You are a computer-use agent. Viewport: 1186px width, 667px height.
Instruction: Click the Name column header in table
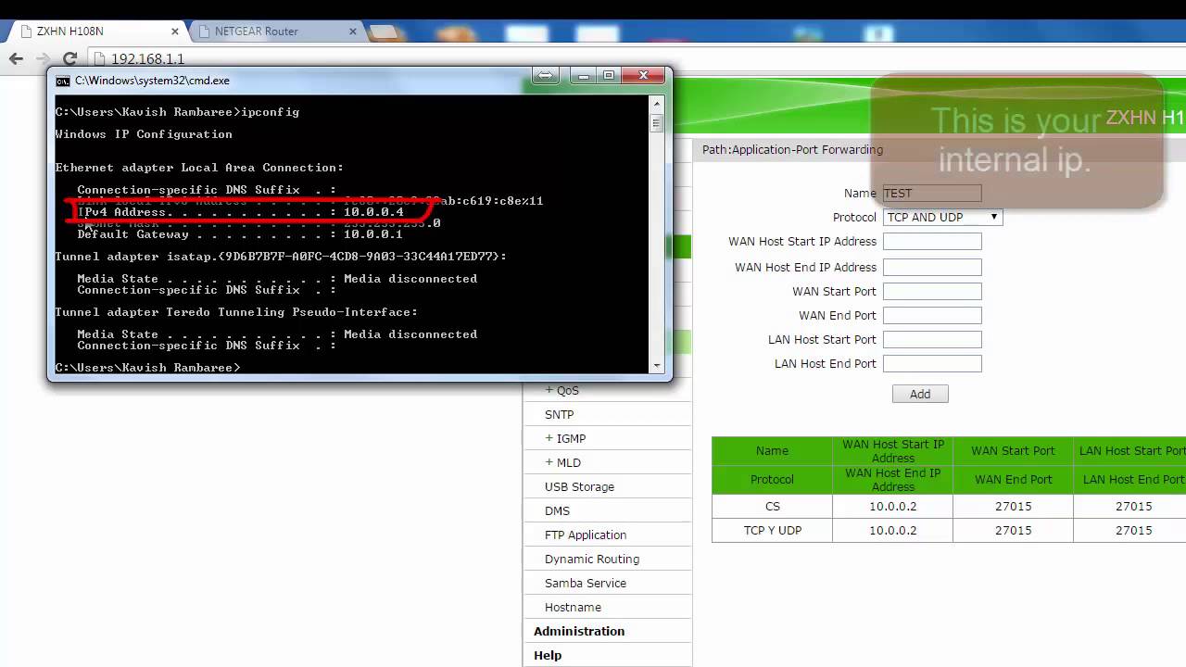772,451
